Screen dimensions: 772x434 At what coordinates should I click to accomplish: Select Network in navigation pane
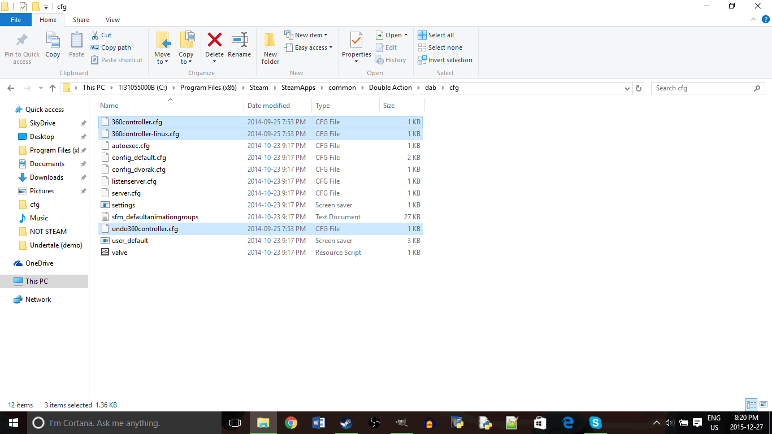38,300
